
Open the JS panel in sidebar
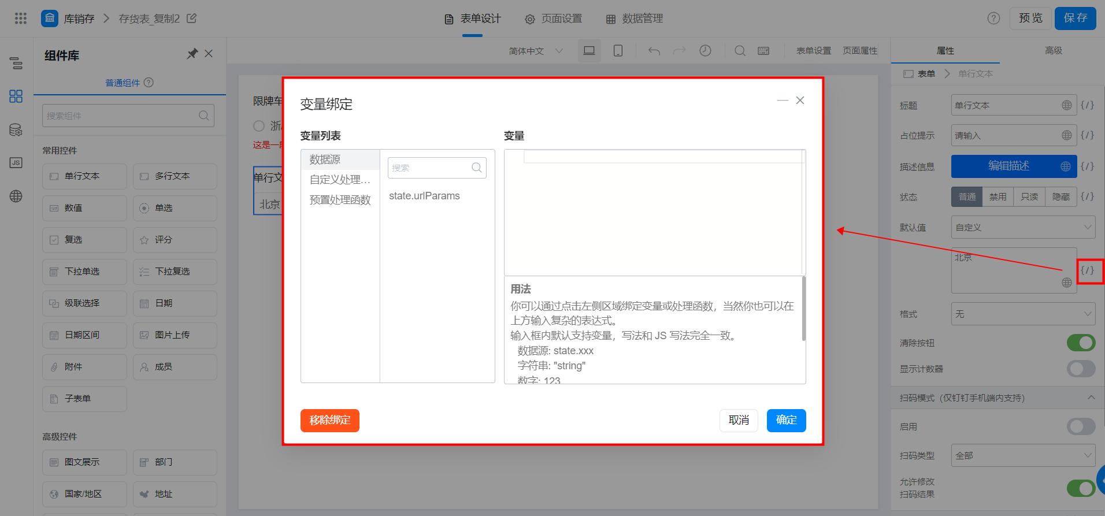pyautogui.click(x=16, y=163)
